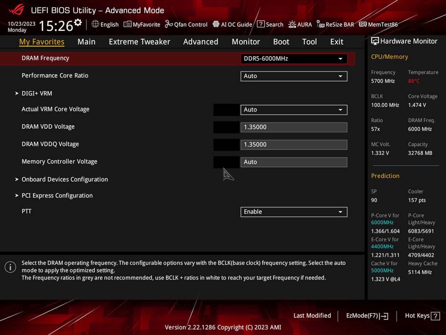This screenshot has width=446, height=335.
Task: Open Actual VRM Core Voltage dropdown
Action: tap(294, 110)
